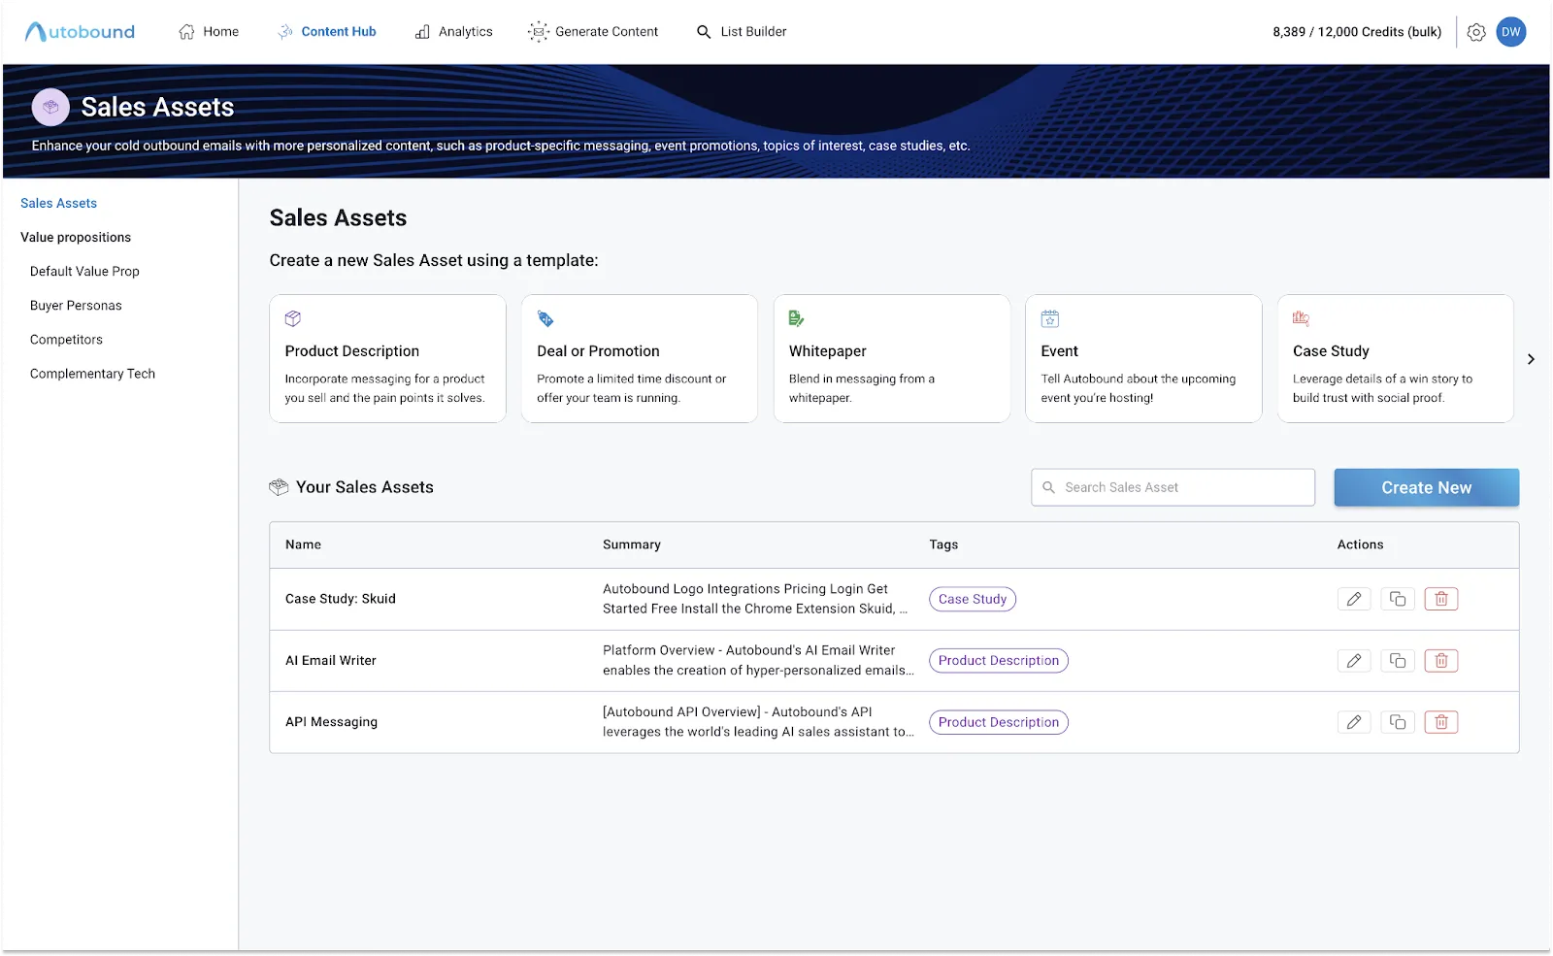Viewport: 1553px width, 956px height.
Task: Select Sales Assets in the sidebar
Action: tap(58, 203)
